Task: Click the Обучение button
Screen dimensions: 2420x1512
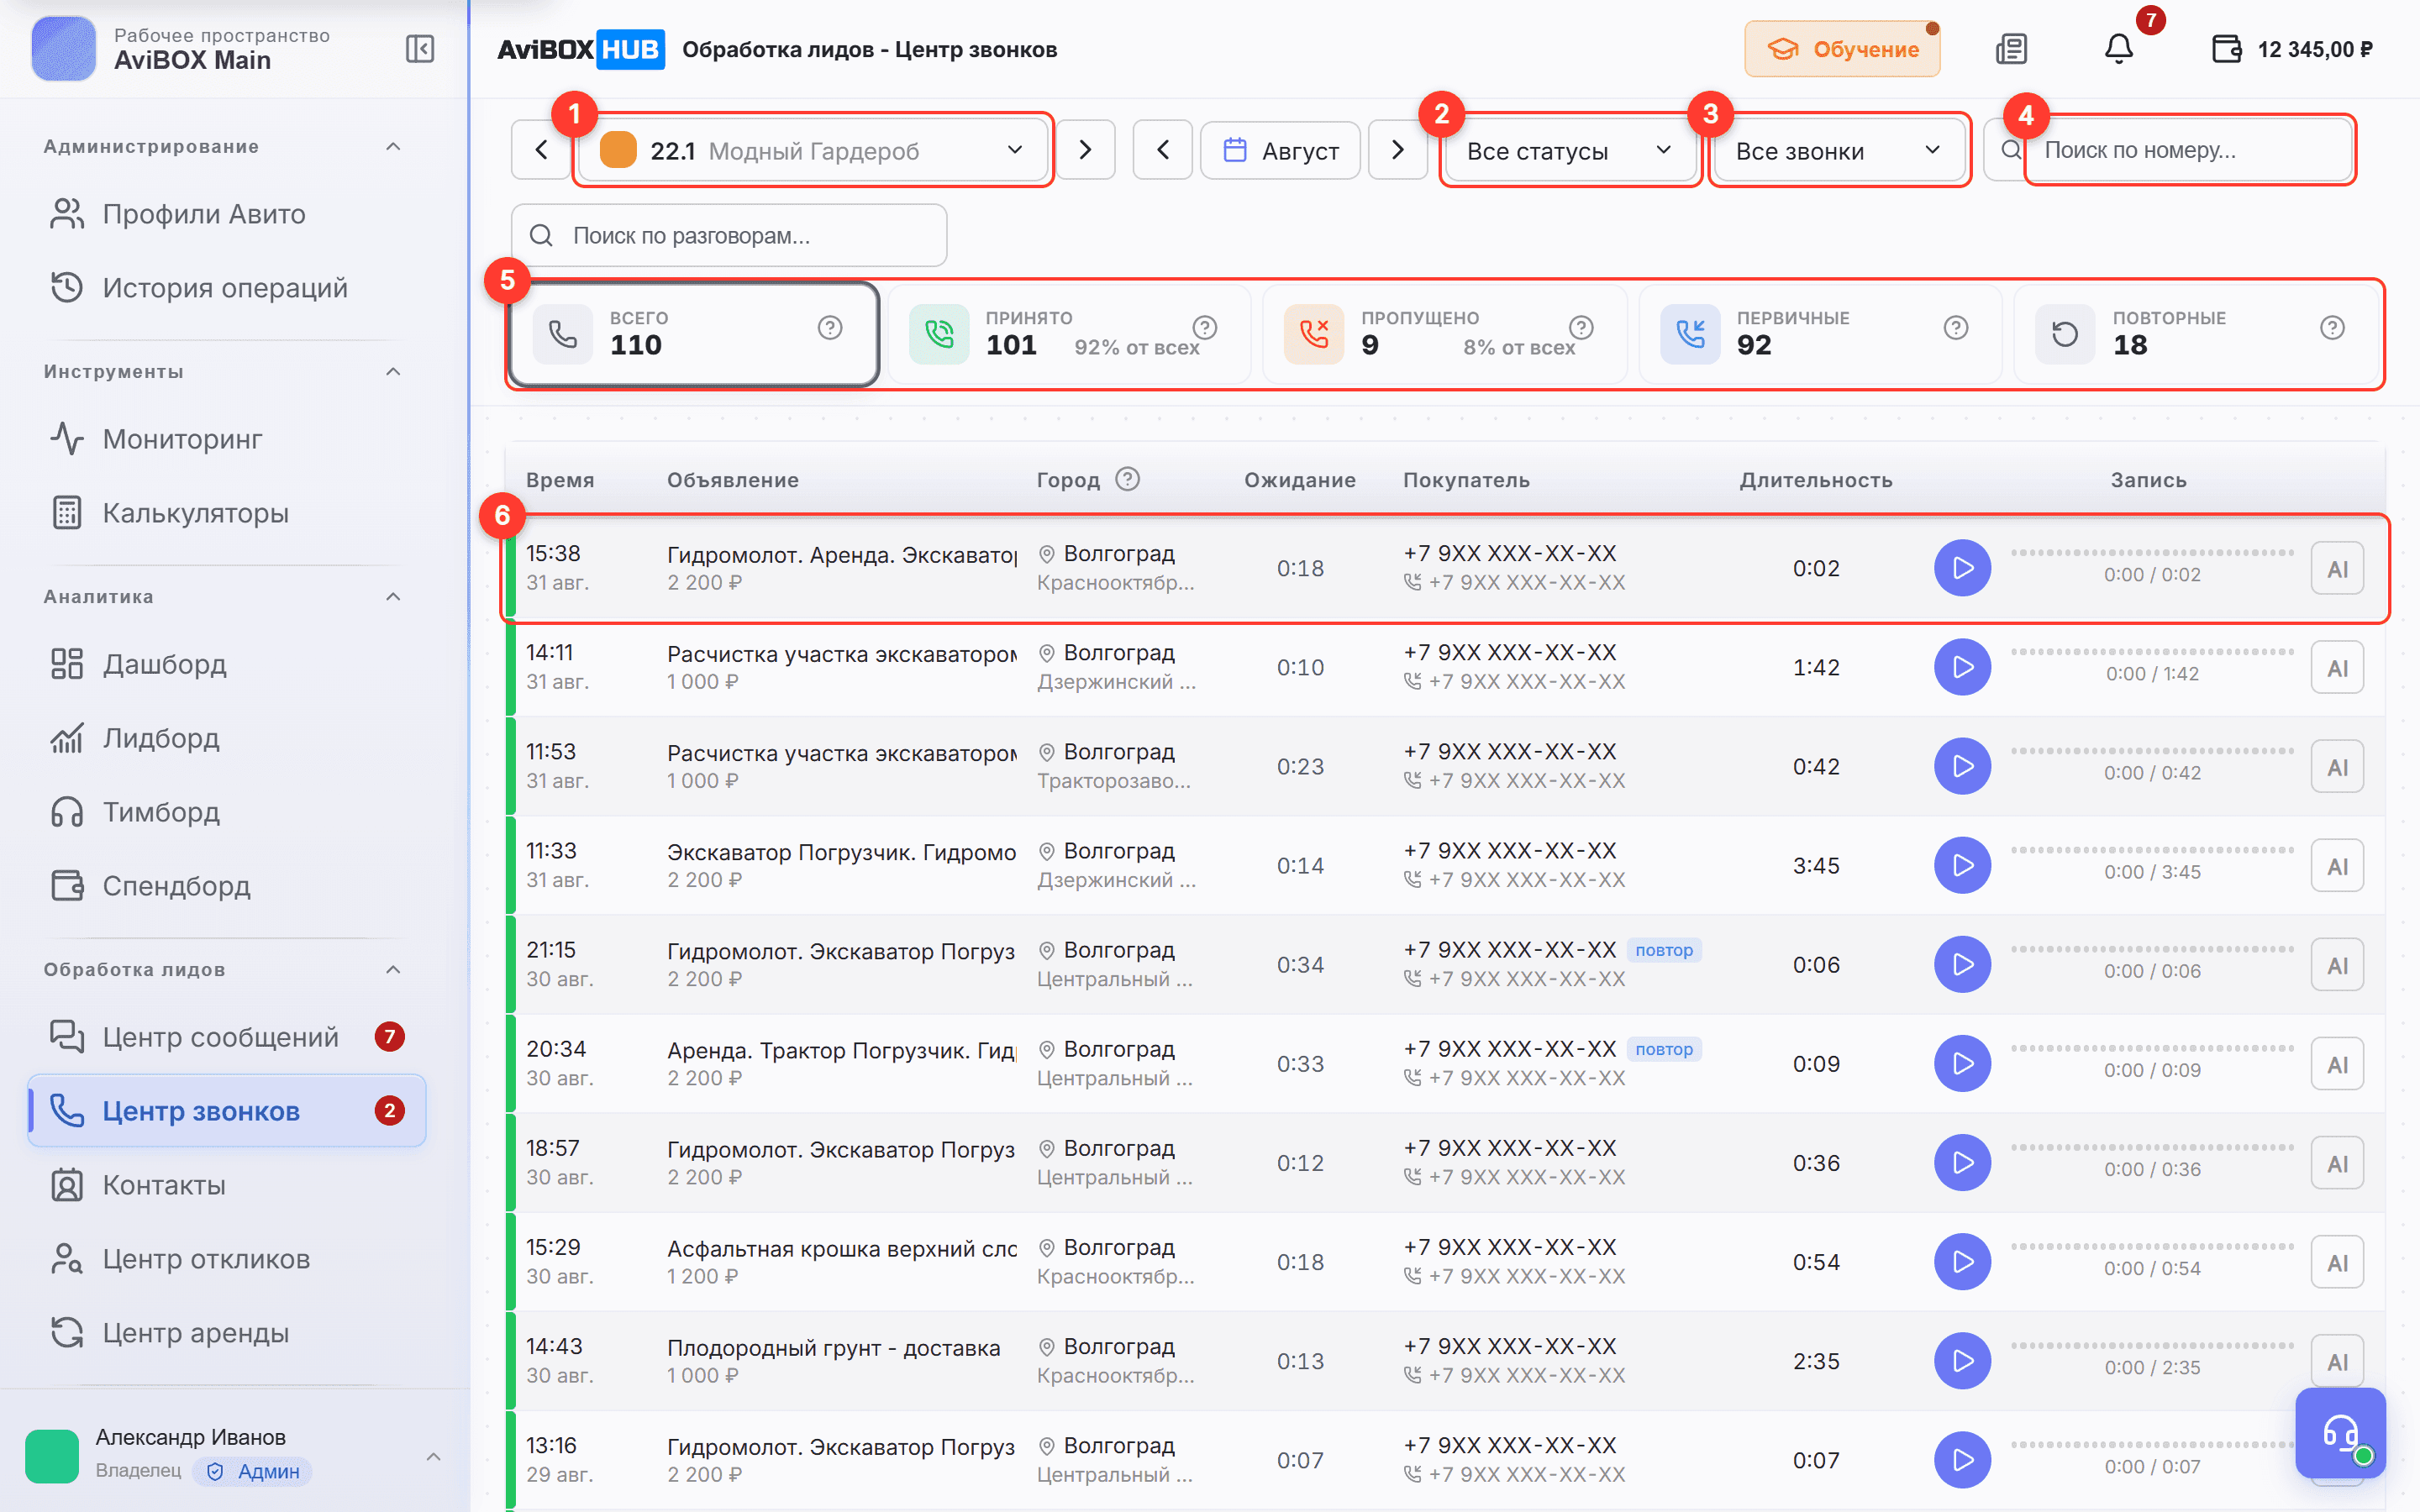Action: coord(1842,49)
